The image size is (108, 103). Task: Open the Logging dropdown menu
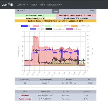point(22,5)
